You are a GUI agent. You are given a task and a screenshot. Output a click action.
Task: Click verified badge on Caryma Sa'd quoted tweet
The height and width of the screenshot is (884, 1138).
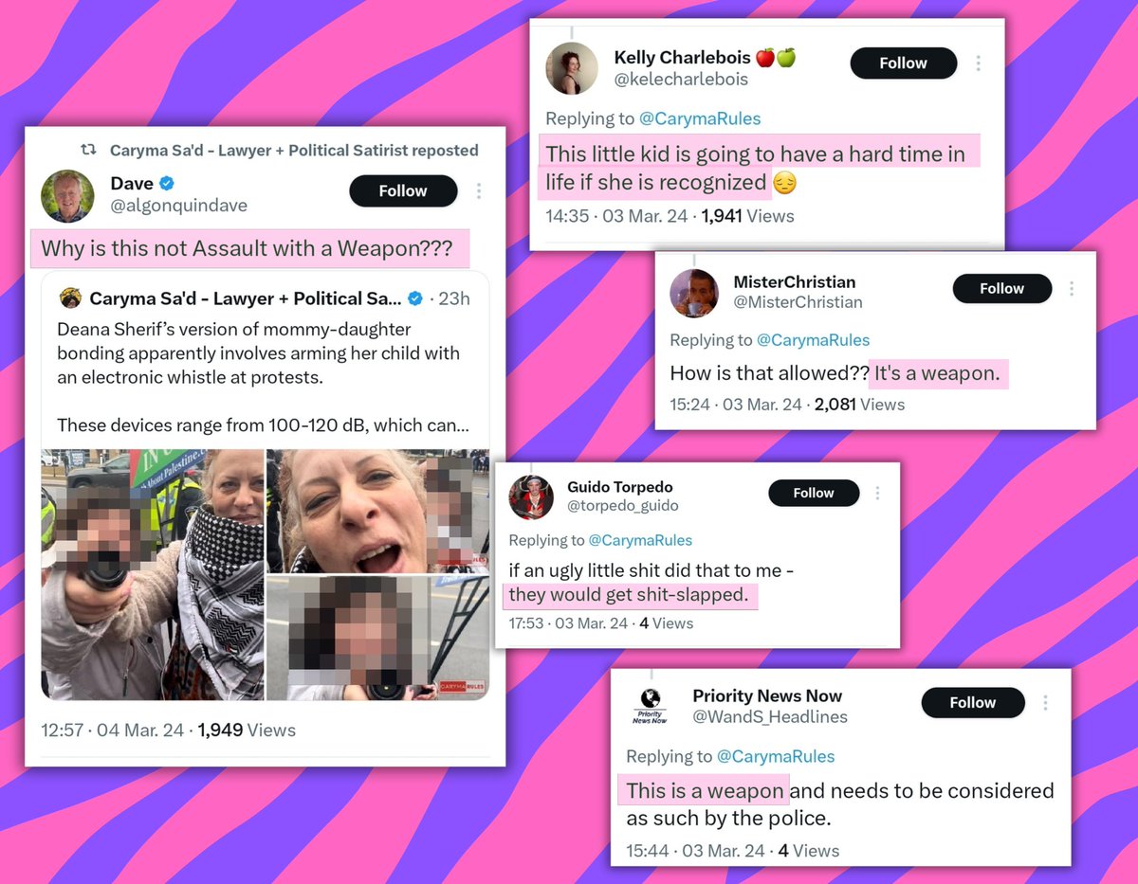(414, 299)
